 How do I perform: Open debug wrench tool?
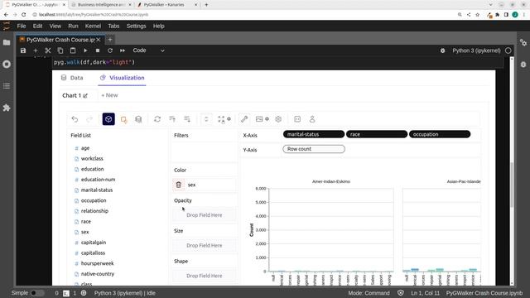click(244, 119)
